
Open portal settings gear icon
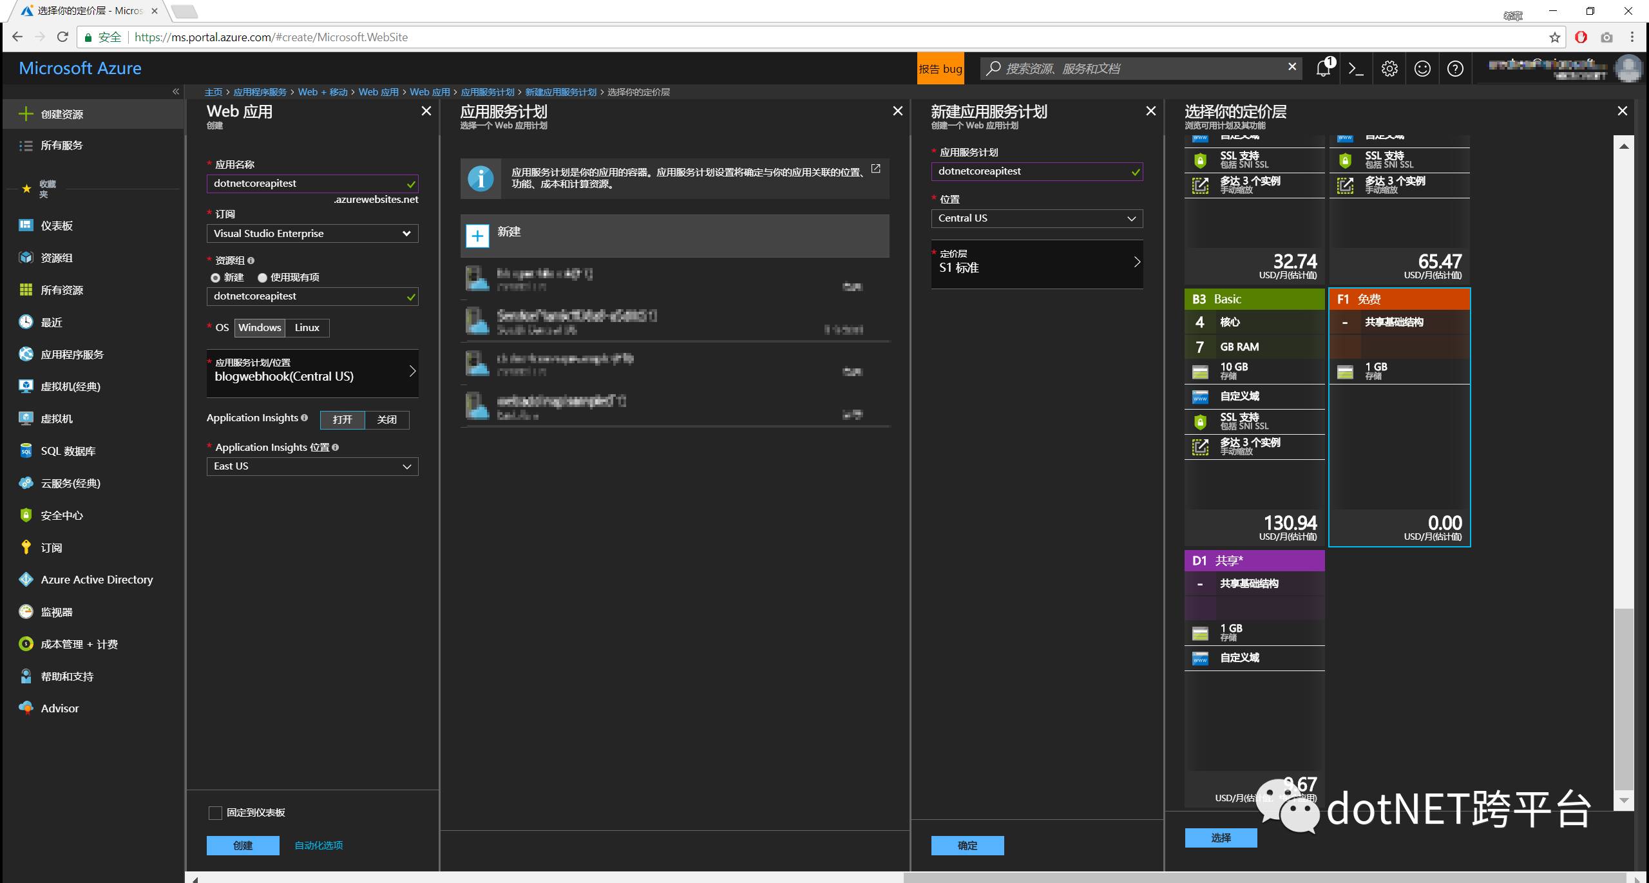pos(1389,69)
